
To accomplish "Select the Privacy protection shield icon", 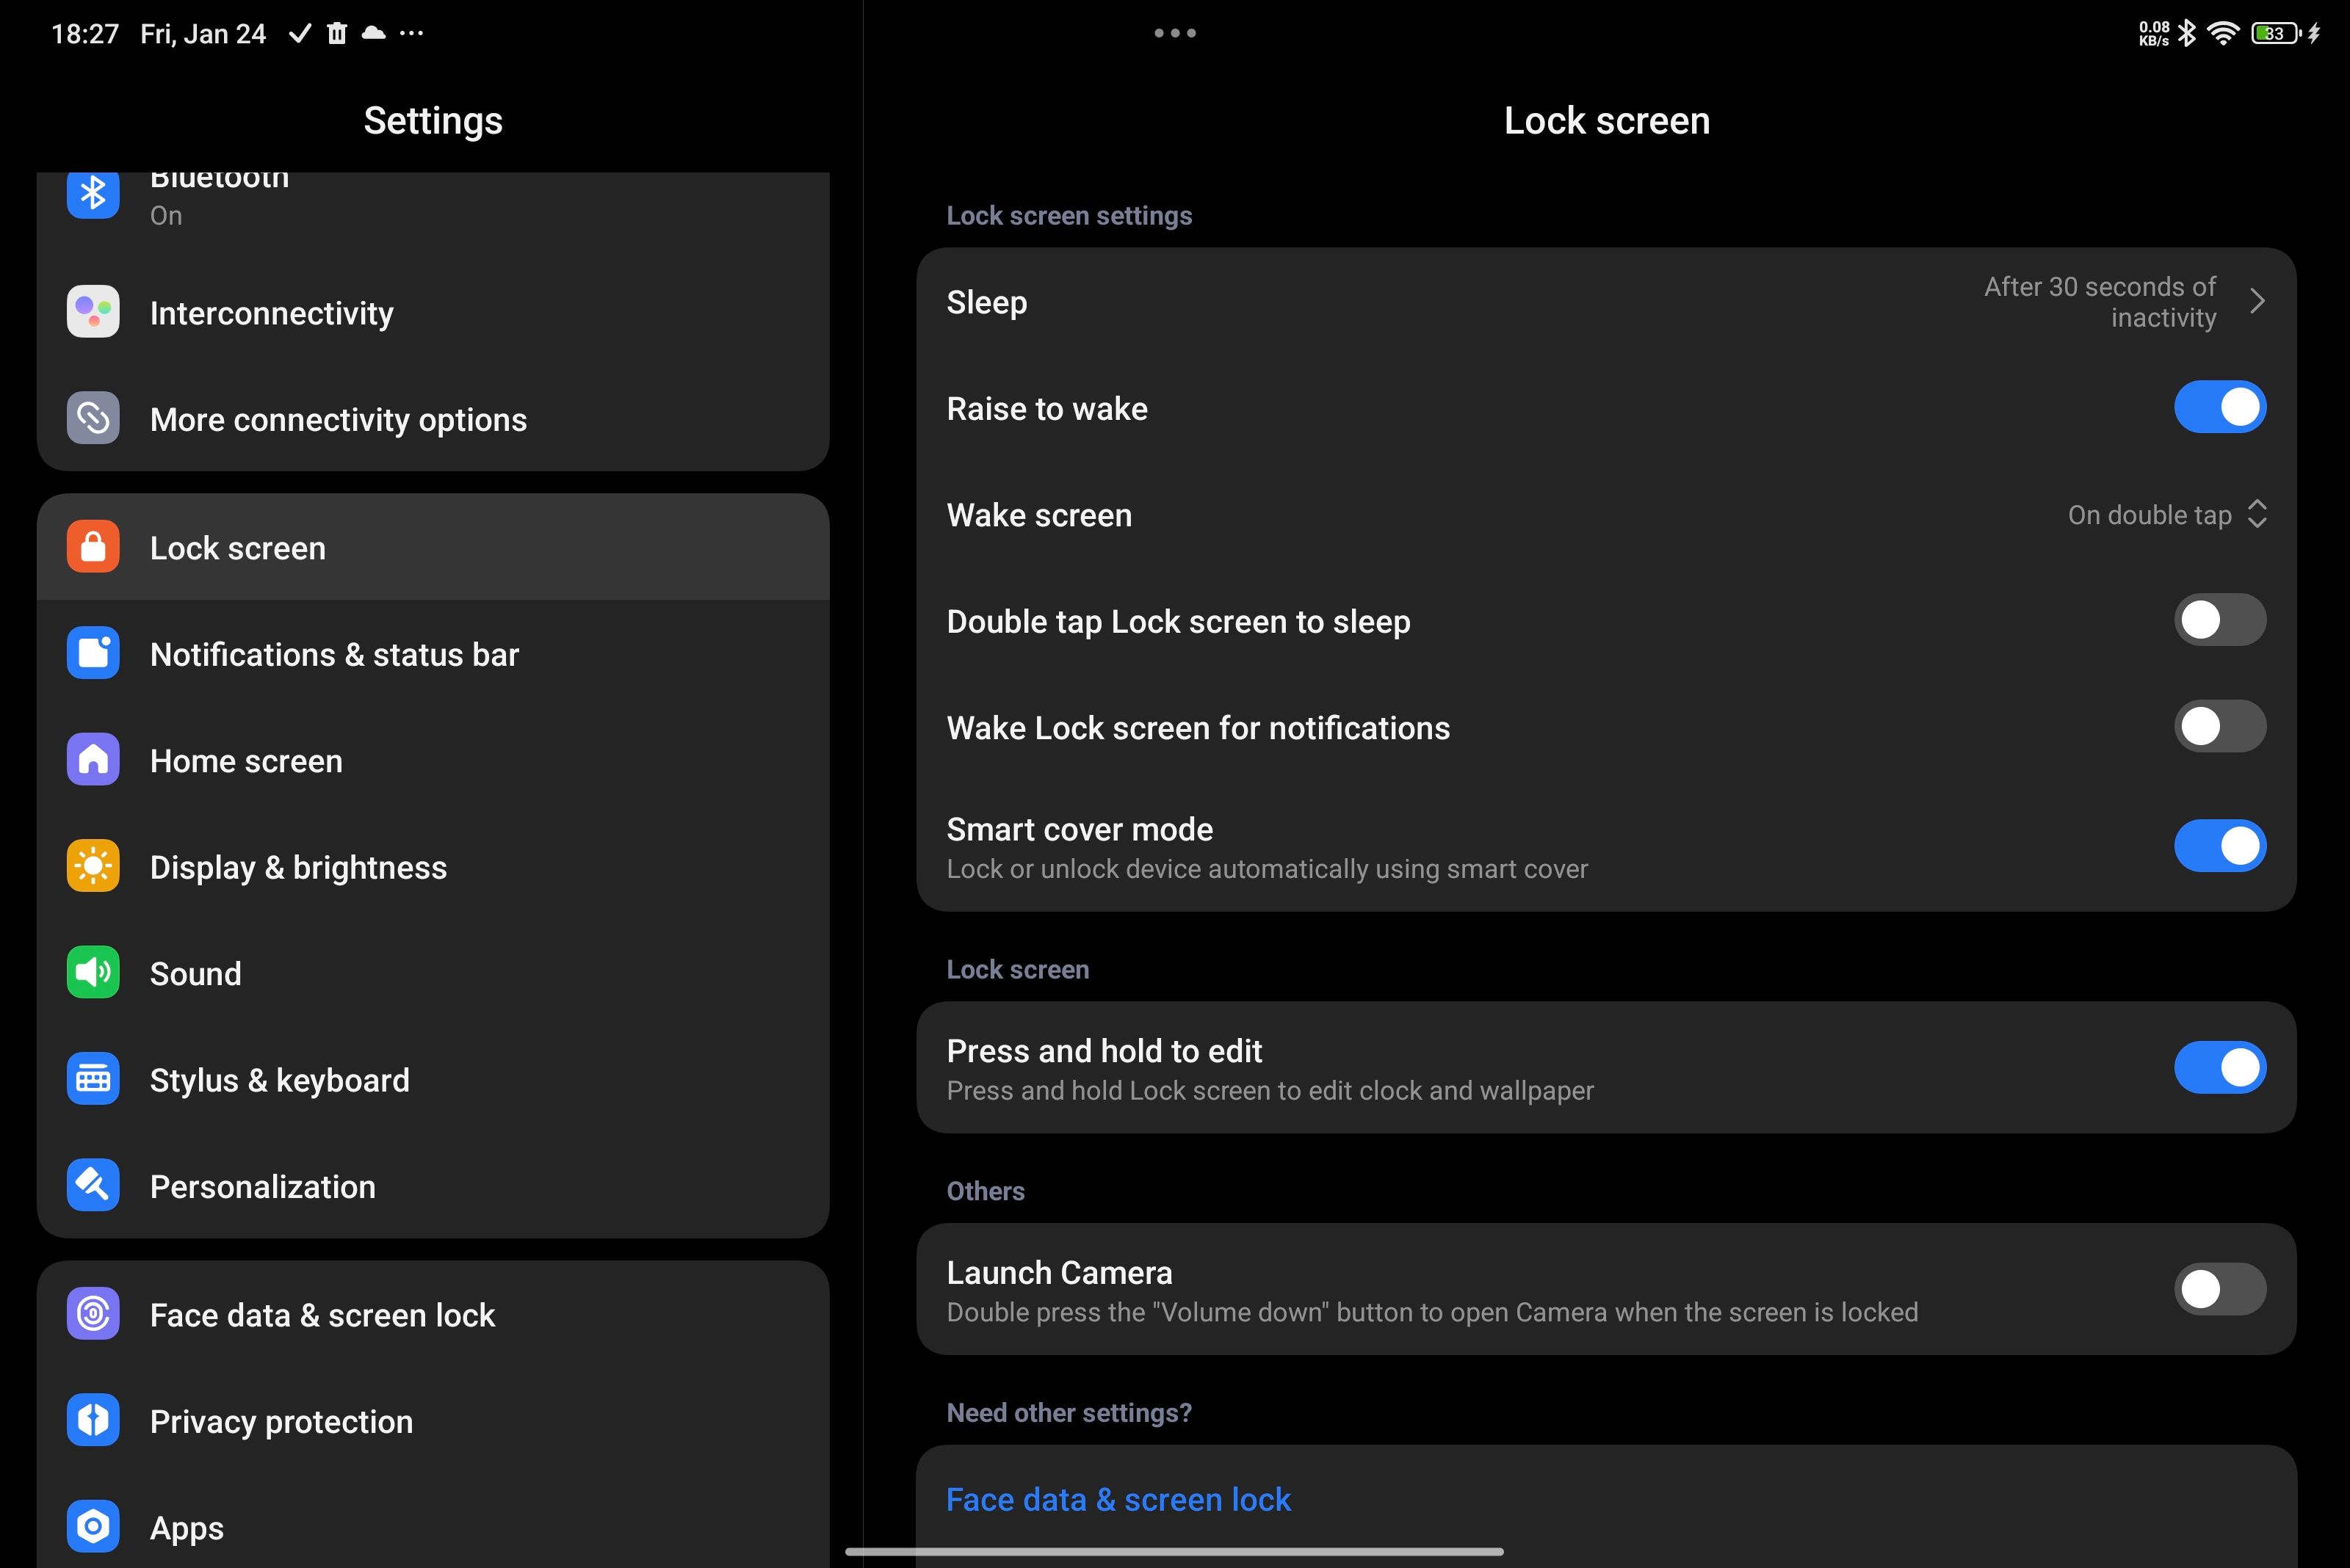I will (92, 1420).
